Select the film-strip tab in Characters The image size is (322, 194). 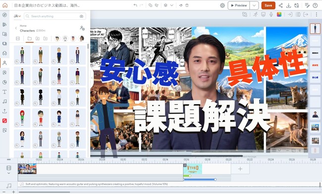pyautogui.click(x=18, y=39)
